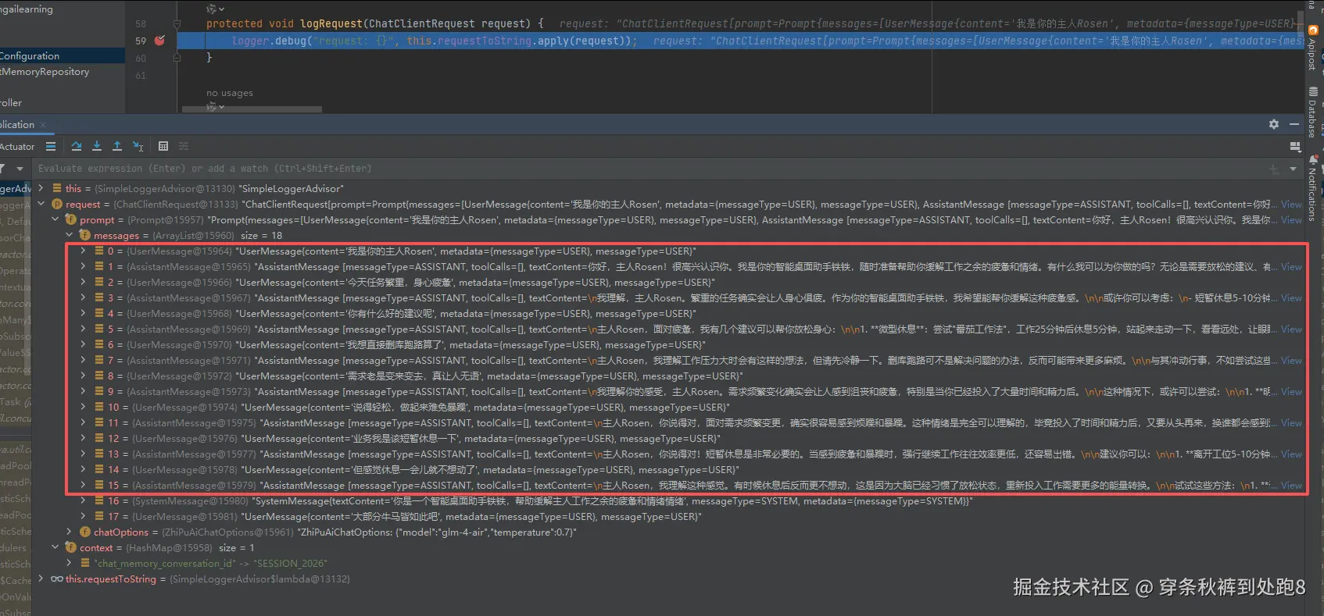The image size is (1324, 616).
Task: Collapse the context HashMap node
Action: (55, 547)
